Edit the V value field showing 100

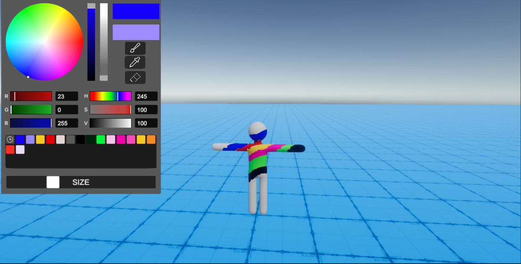[x=146, y=123]
